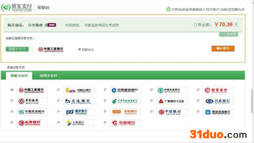Choose the Huaxia Bank logo

pos(125,123)
